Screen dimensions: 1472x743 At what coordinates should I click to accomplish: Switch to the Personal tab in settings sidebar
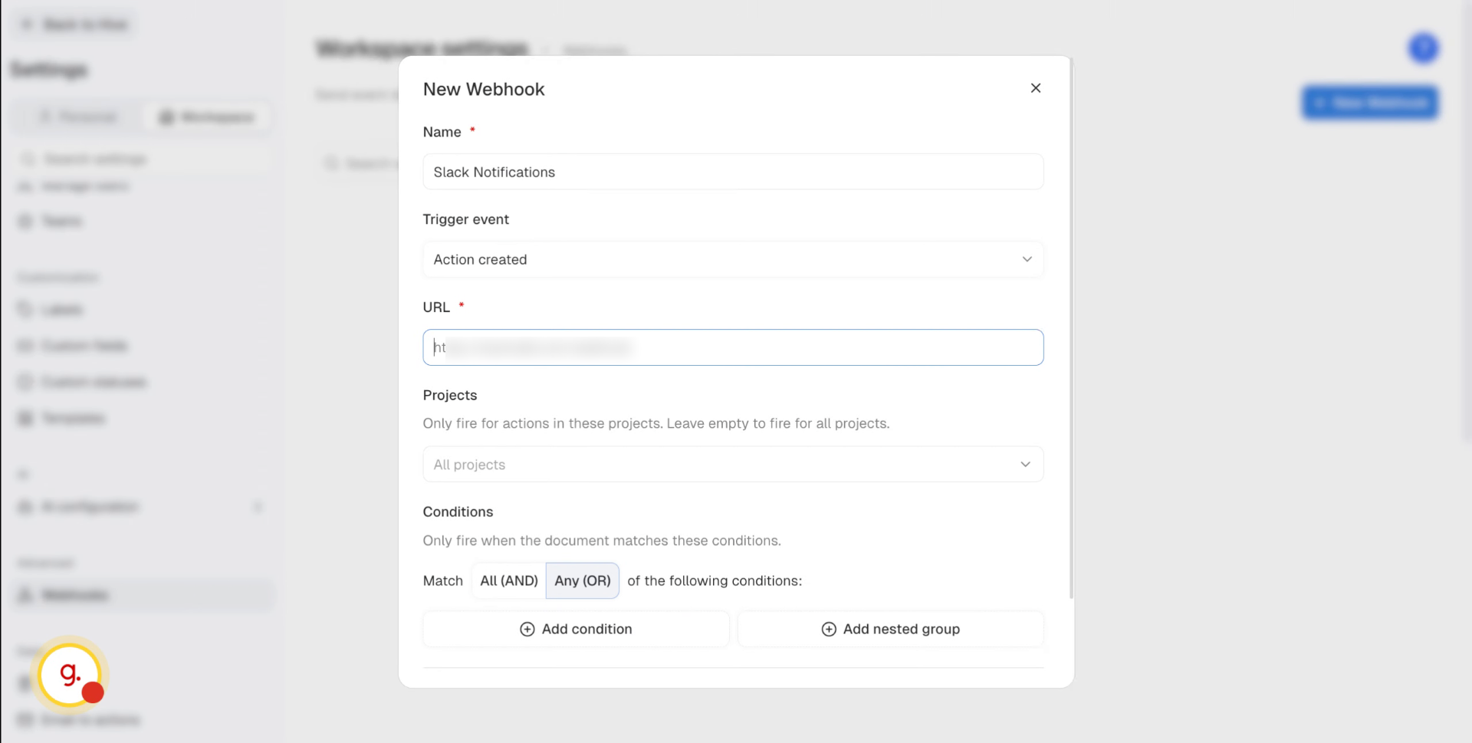[x=79, y=117]
